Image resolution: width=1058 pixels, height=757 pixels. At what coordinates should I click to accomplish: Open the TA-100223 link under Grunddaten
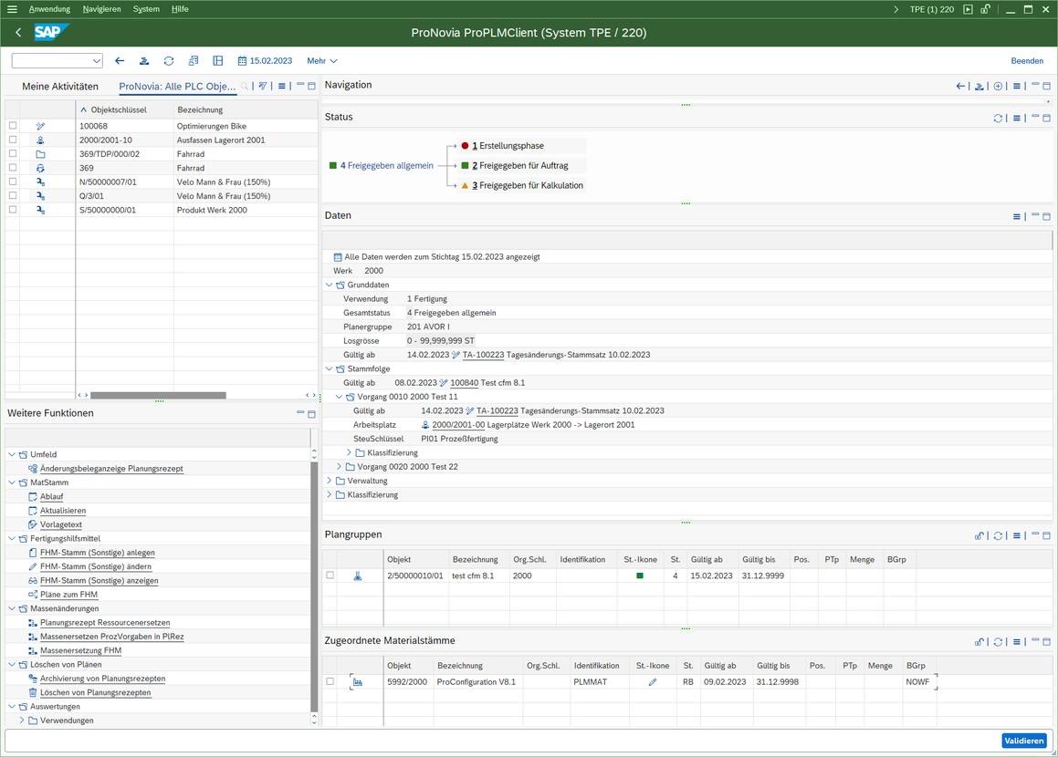[483, 355]
